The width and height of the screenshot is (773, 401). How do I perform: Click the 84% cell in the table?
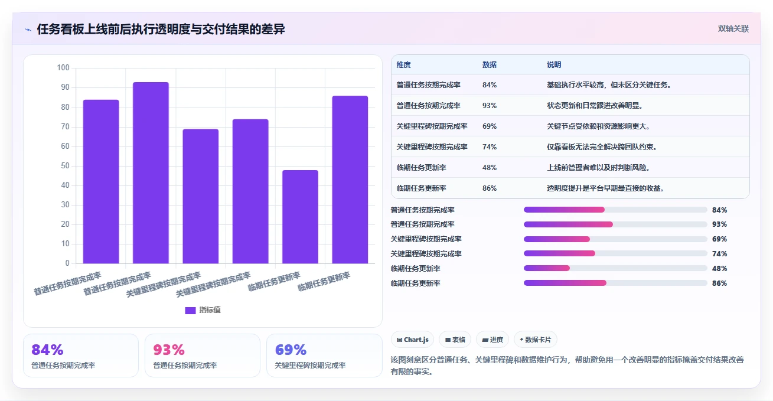click(x=490, y=85)
